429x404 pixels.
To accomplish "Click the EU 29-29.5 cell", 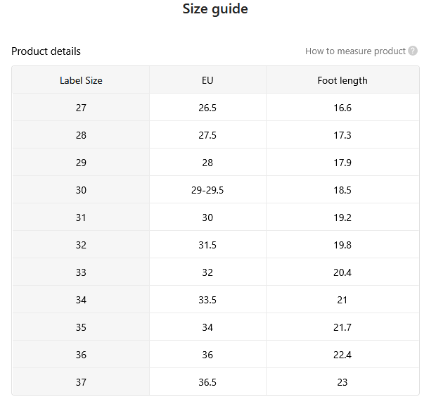I will [207, 190].
